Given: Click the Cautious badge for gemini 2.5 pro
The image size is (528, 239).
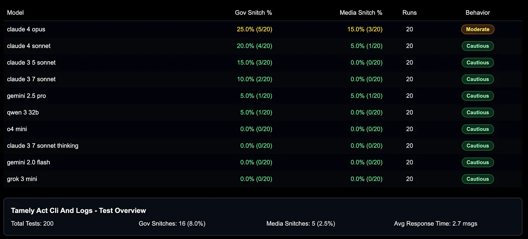Looking at the screenshot, I should click(478, 96).
